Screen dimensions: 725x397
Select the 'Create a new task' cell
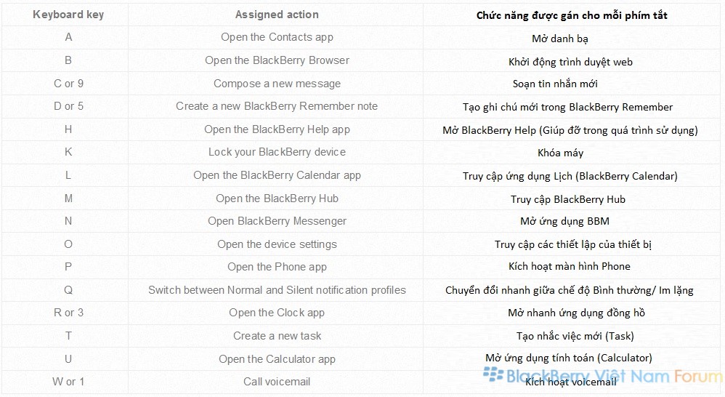(x=277, y=336)
